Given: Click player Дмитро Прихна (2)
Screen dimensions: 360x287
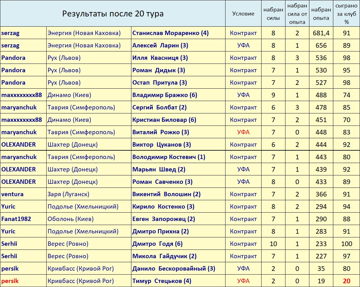Looking at the screenshot, I should 161,231.
